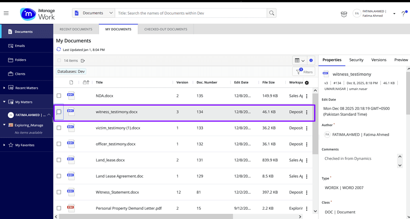Open column settings gear icon
Viewport: 410px width, 219px height.
[x=307, y=83]
